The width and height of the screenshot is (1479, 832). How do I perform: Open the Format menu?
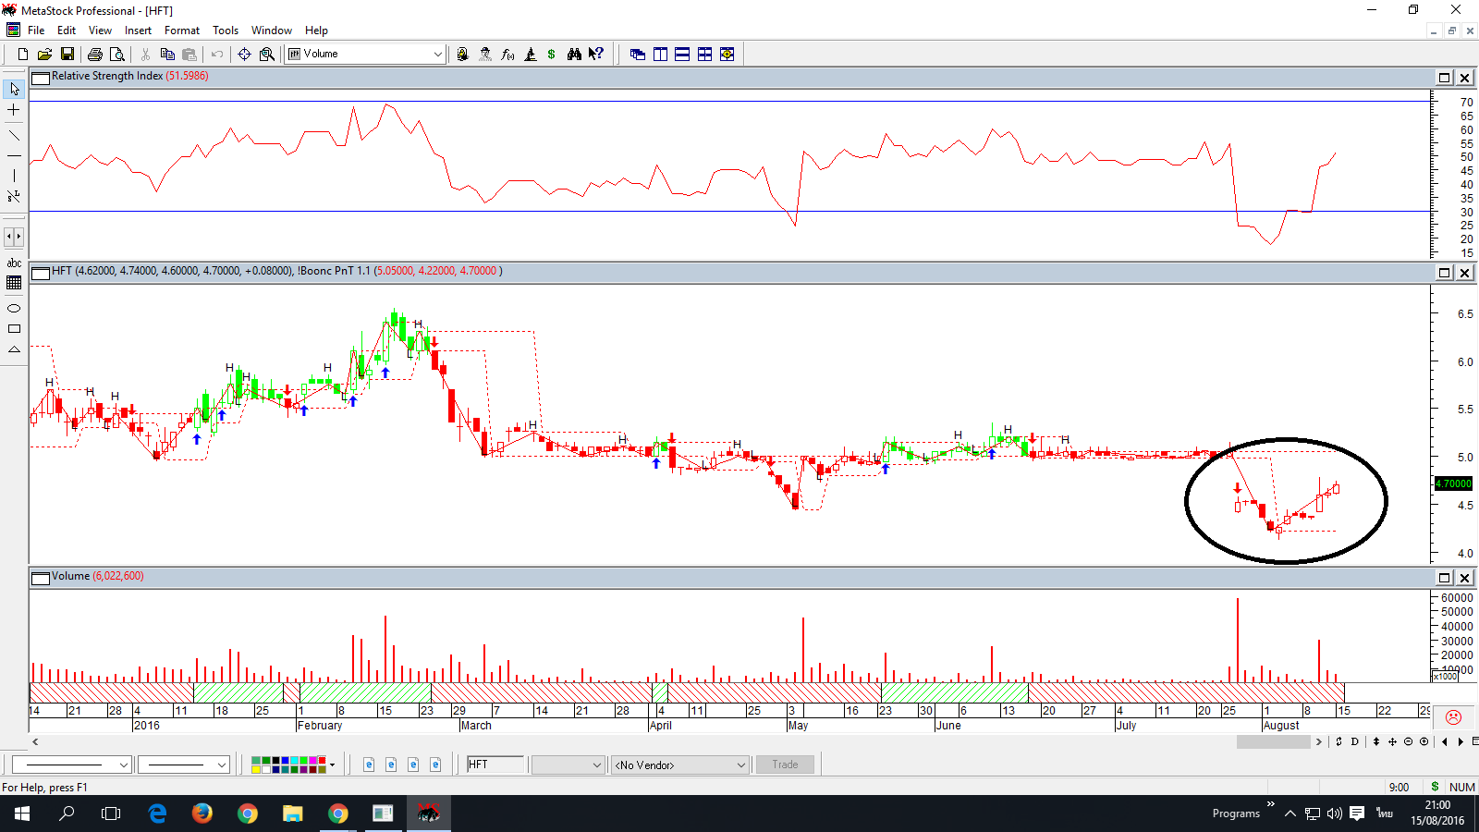pos(182,31)
